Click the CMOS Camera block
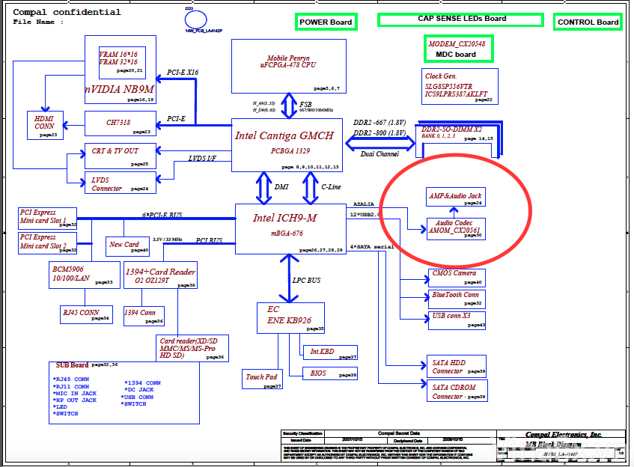634x467 pixels. pos(456,277)
